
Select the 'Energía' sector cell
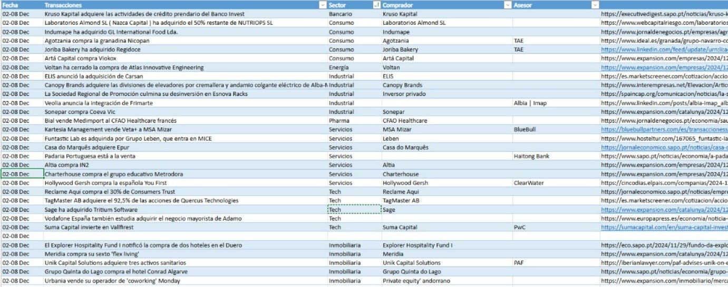(x=354, y=67)
